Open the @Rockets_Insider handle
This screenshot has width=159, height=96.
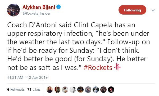37,13
